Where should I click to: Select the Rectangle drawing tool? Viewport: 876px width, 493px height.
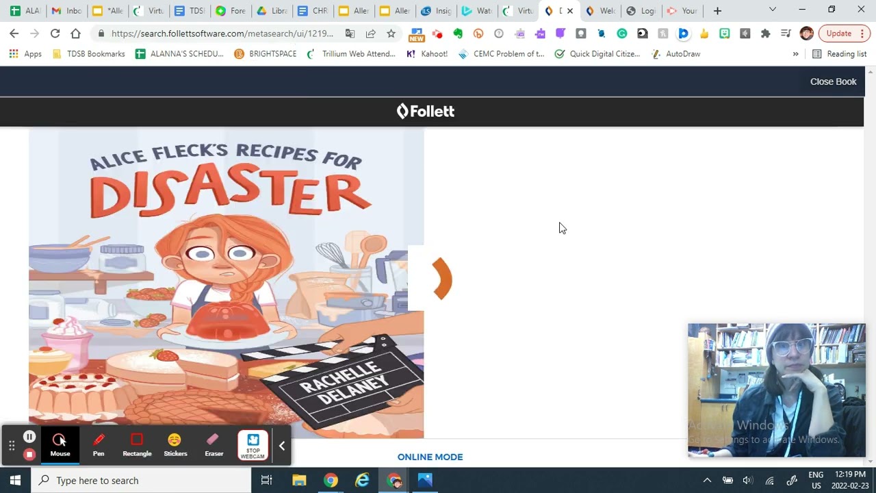coord(137,444)
